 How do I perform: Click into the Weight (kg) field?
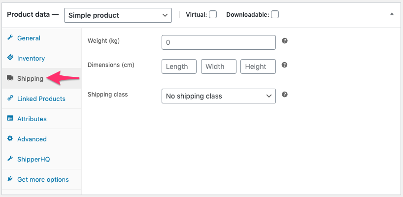tap(218, 42)
